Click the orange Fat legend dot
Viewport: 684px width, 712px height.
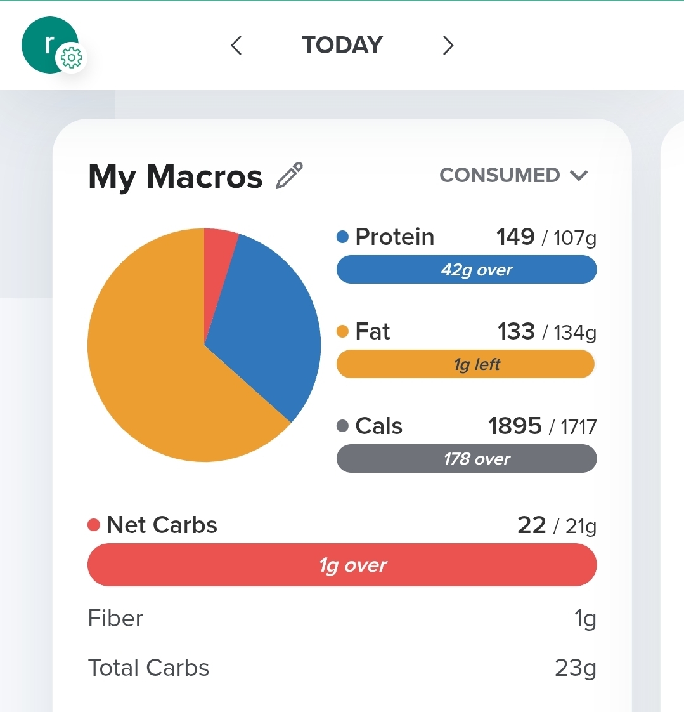click(342, 331)
